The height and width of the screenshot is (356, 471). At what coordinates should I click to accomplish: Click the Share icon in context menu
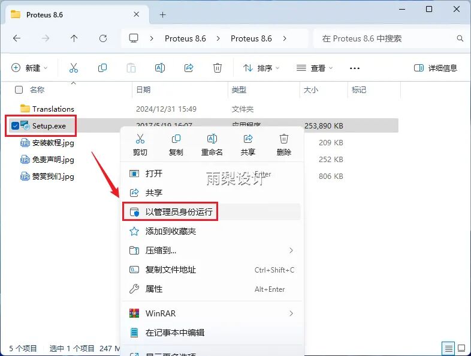pos(247,144)
